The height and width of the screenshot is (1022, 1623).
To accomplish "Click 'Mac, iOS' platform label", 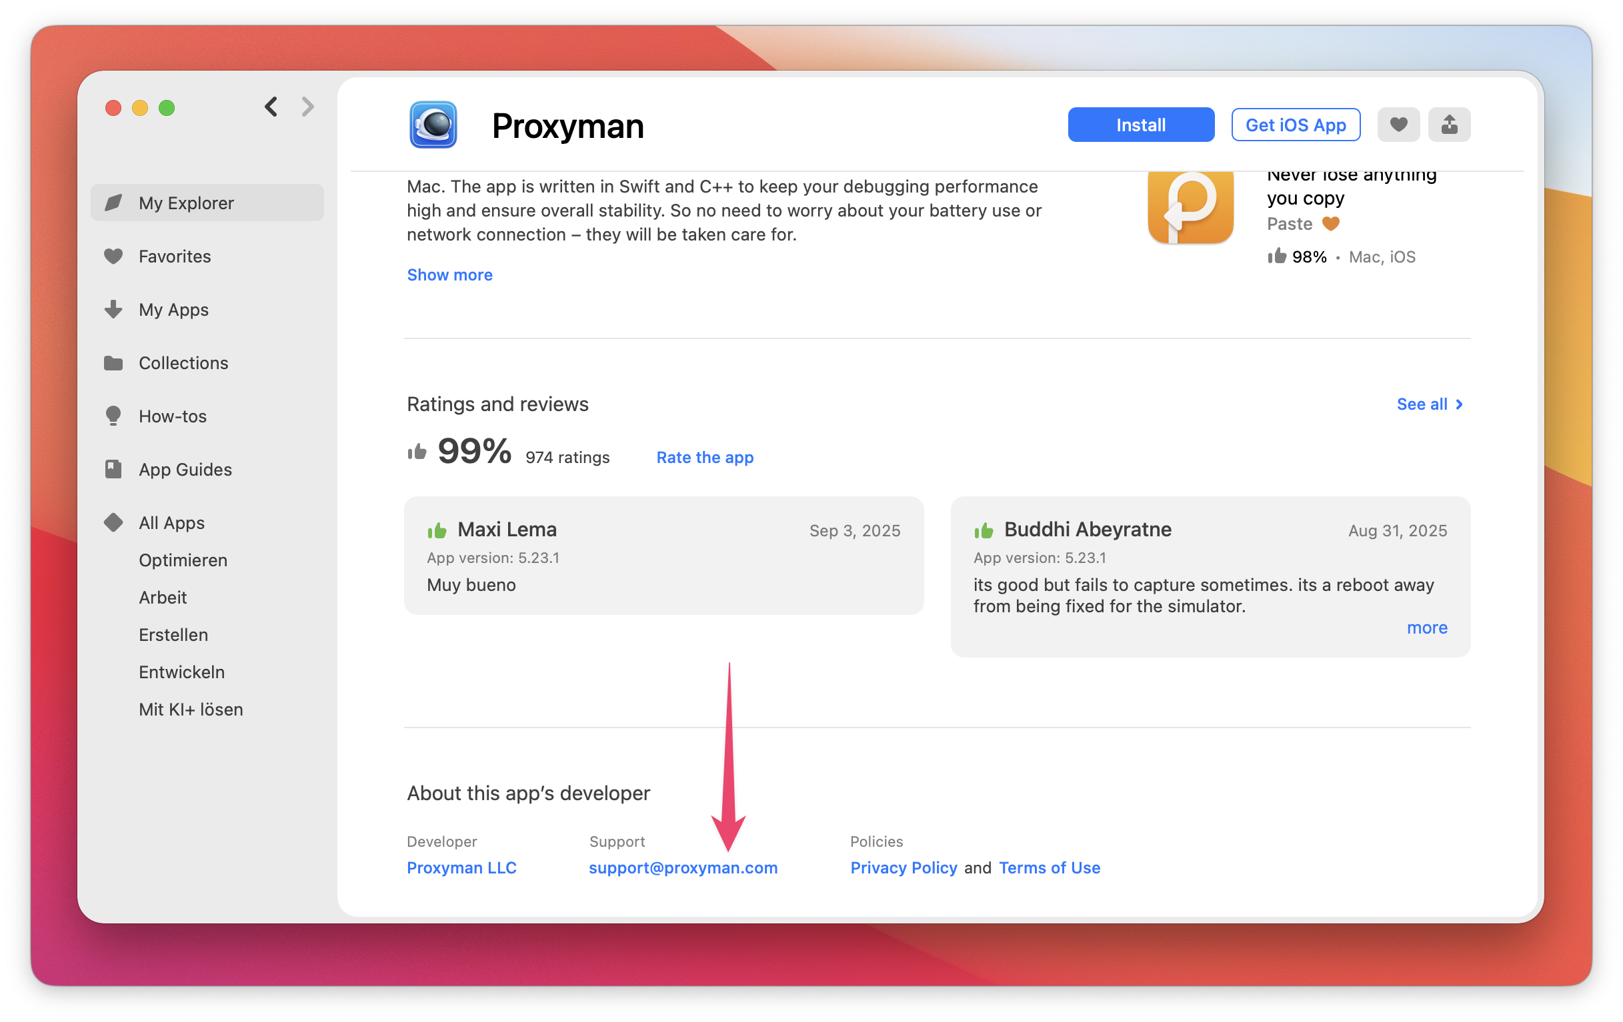I will click(1382, 256).
